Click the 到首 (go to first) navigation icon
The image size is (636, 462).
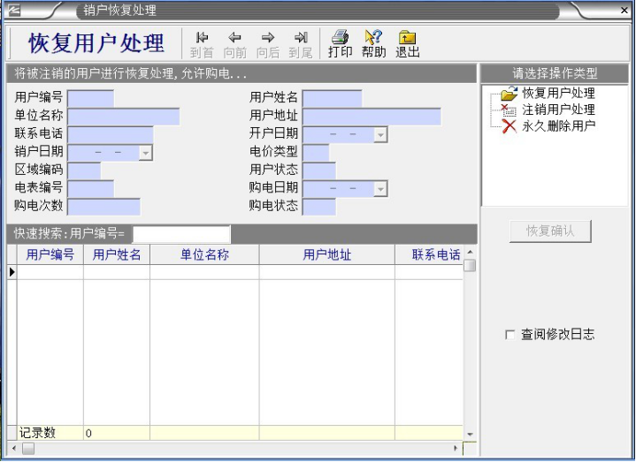(x=202, y=37)
